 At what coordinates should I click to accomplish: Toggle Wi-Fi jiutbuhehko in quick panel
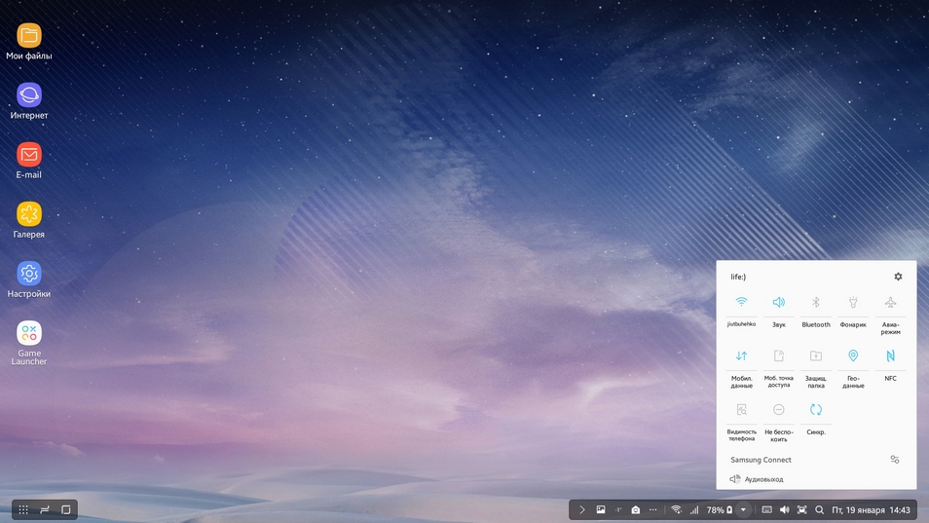point(741,311)
